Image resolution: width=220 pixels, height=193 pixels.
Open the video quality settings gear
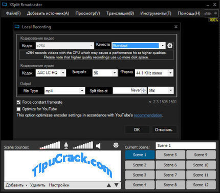(170, 46)
